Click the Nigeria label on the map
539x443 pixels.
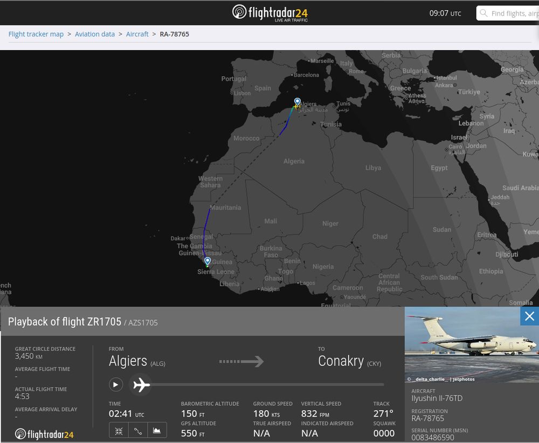coord(323,267)
